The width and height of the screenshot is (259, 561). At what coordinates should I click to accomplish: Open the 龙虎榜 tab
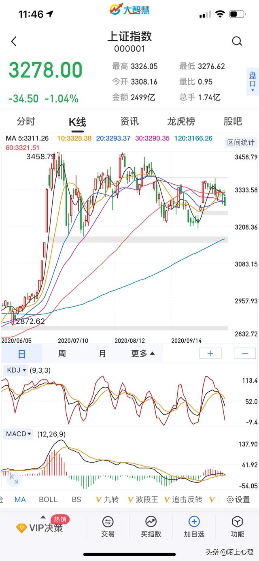(181, 121)
